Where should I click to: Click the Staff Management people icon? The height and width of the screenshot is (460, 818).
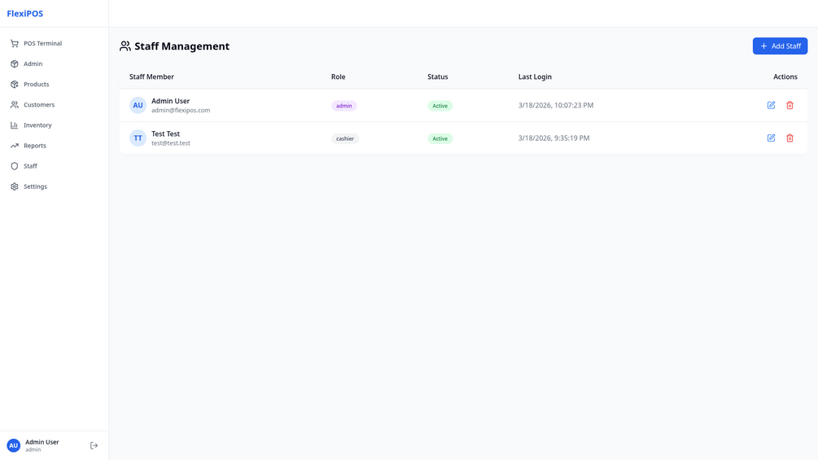point(125,46)
